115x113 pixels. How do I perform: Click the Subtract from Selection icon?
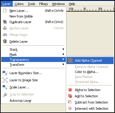[x=70, y=102]
